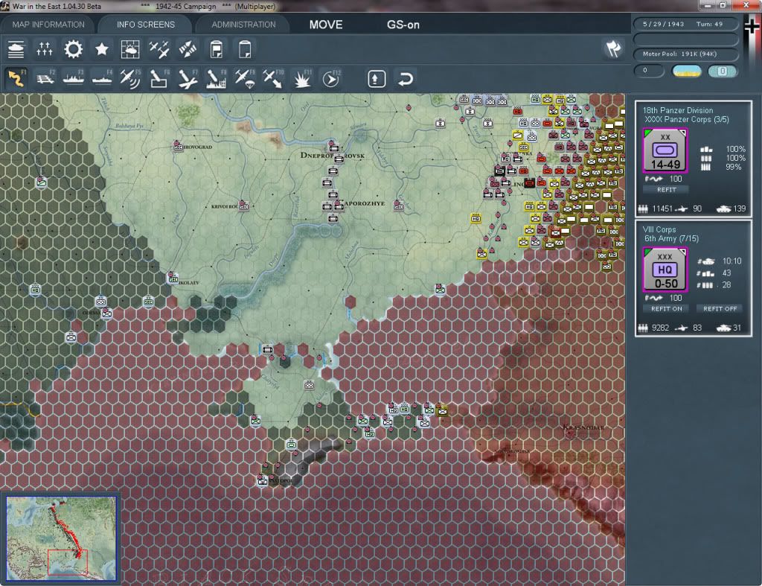Click the 10:10 value in VIII Corps panel
Image resolution: width=762 pixels, height=586 pixels.
pyautogui.click(x=731, y=261)
